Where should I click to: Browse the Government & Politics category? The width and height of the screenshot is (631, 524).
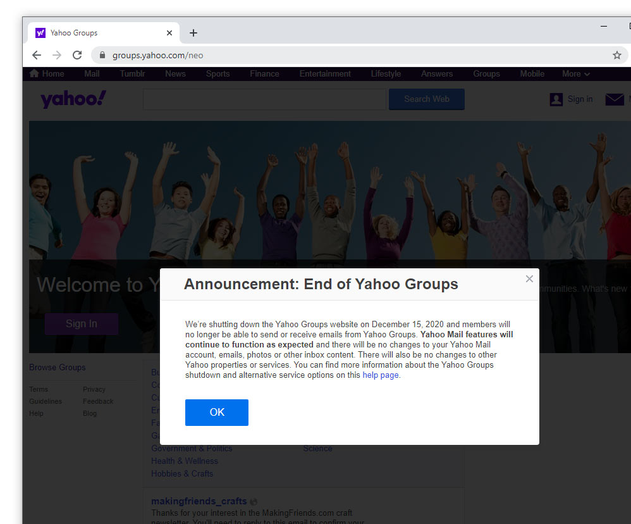point(192,448)
